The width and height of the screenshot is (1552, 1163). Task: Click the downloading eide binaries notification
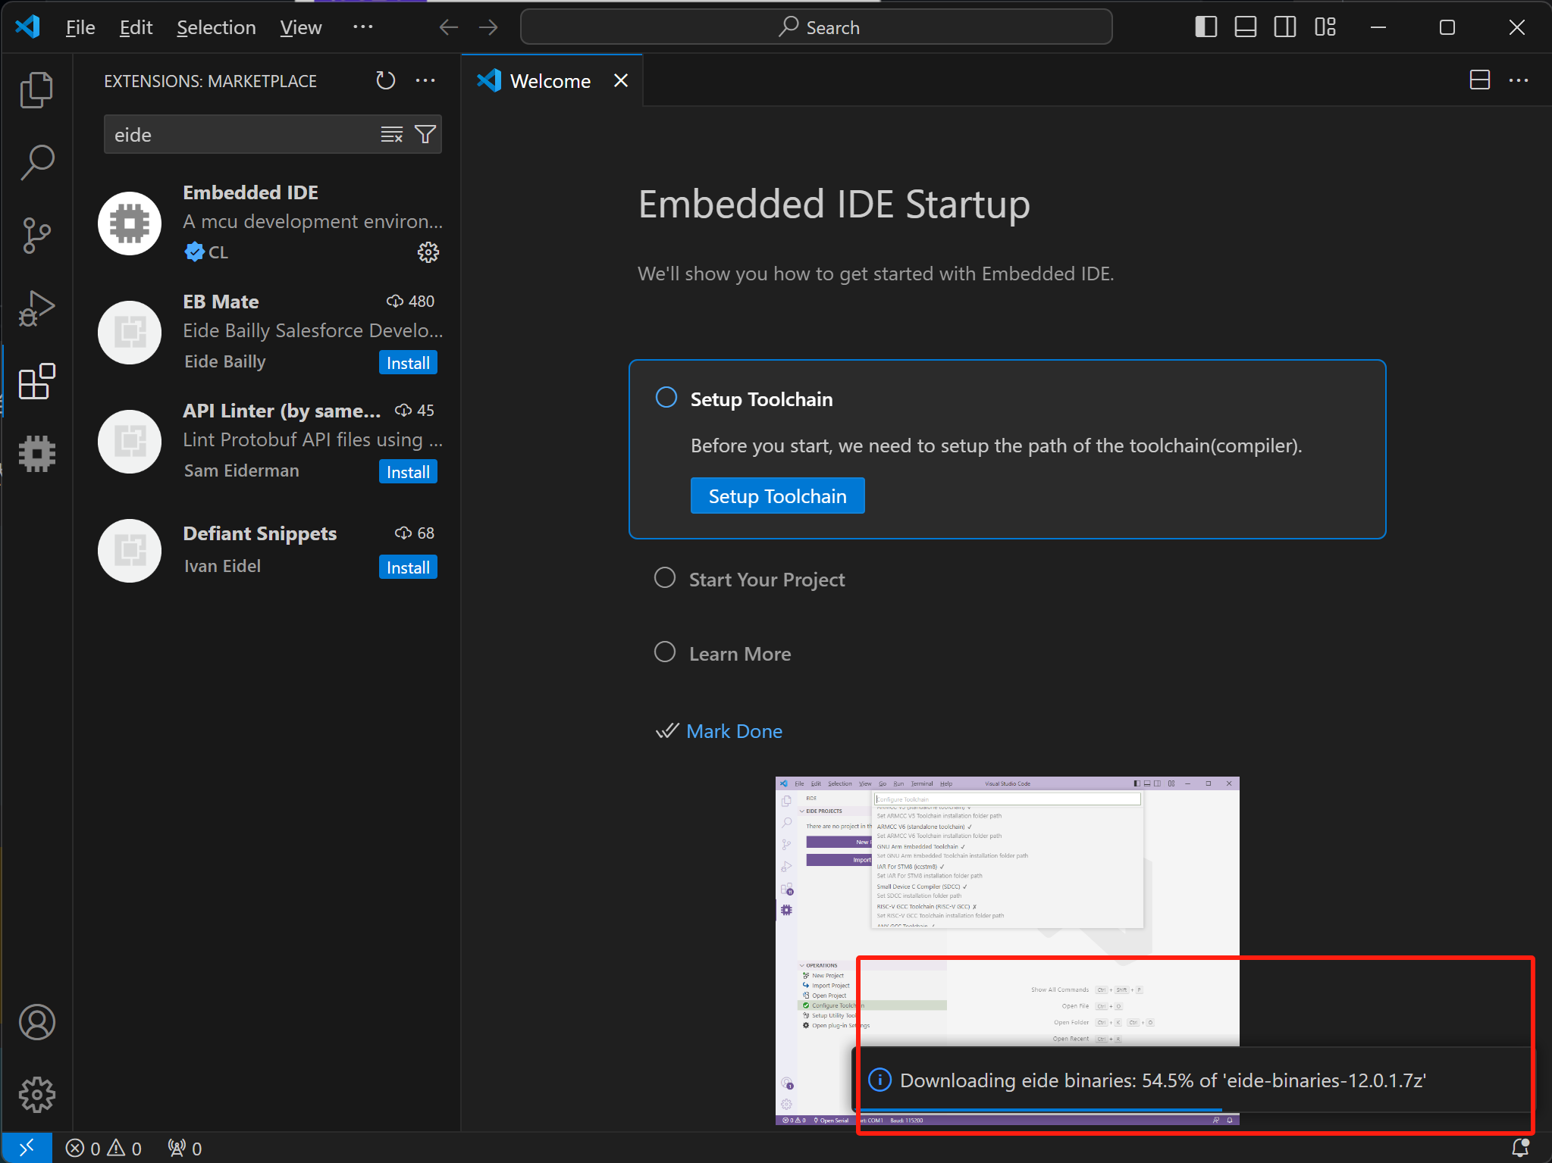(x=1194, y=1080)
